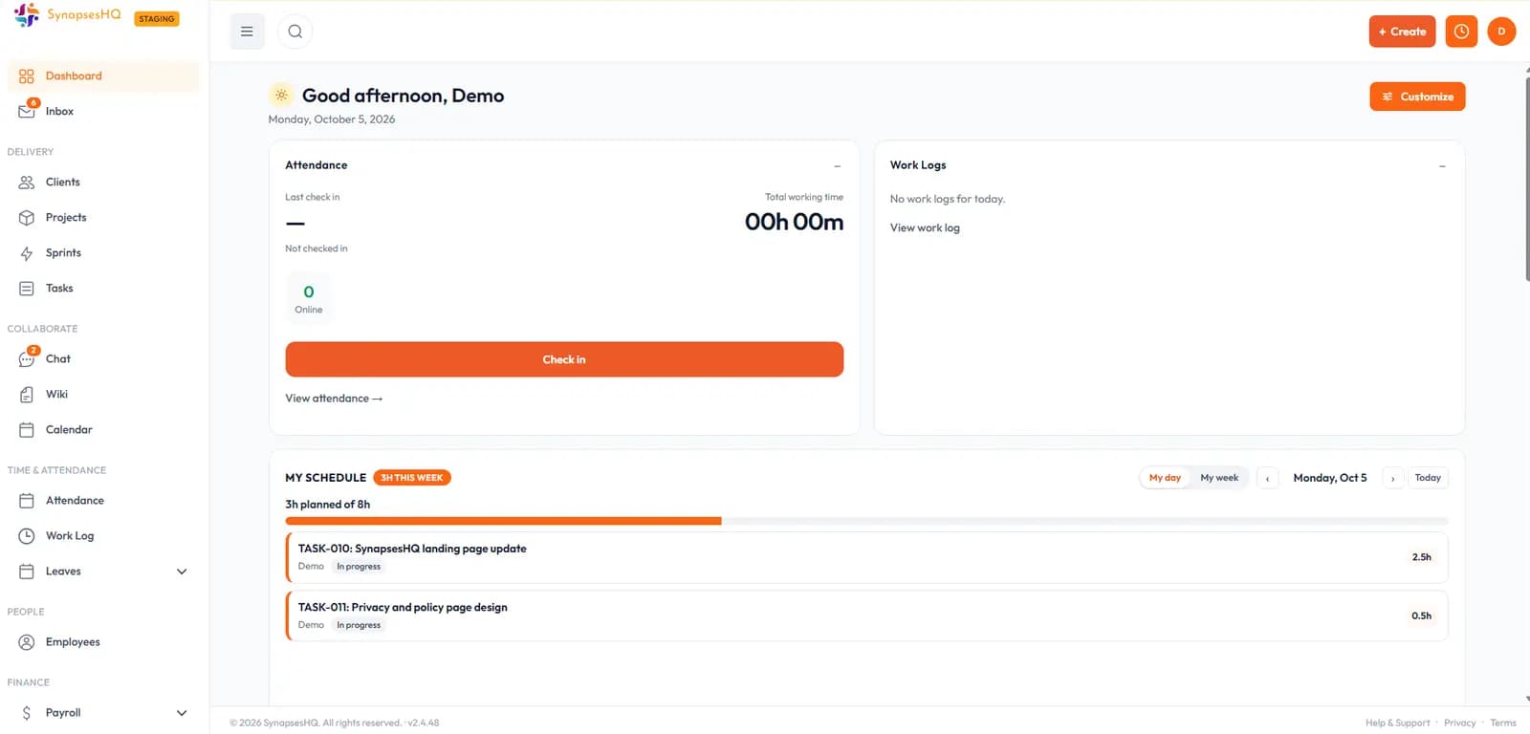
Task: Click the Employees person icon
Action: 27,642
